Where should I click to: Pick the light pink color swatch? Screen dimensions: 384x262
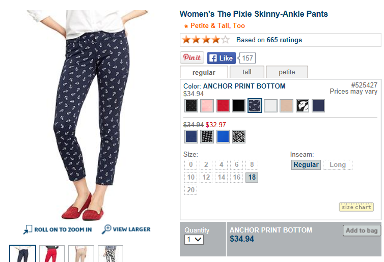(207, 106)
